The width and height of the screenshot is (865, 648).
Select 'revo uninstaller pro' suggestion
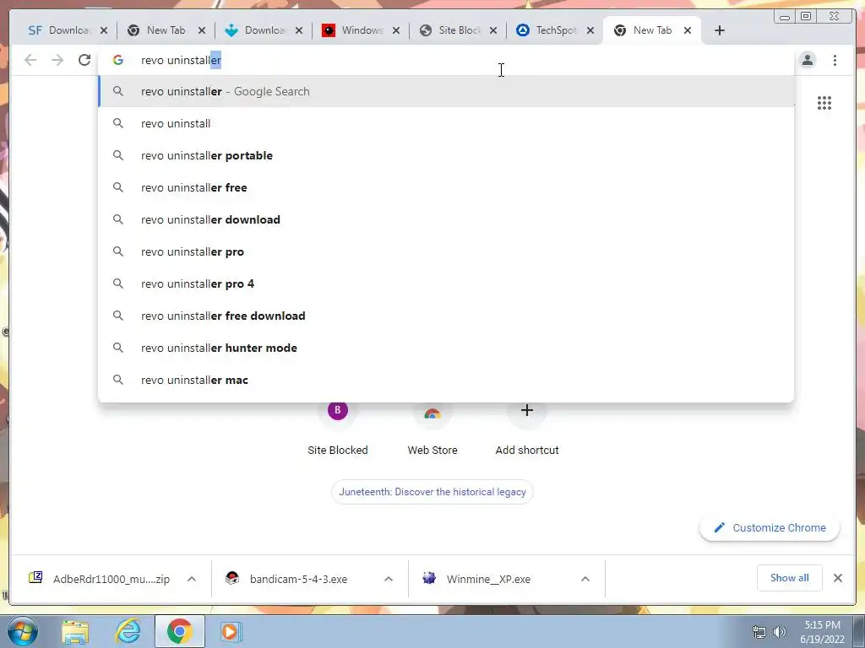pos(446,251)
